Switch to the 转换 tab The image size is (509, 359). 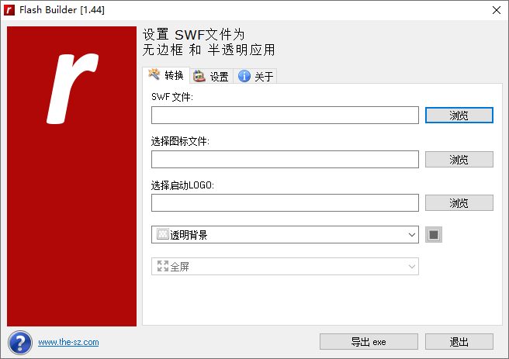pos(166,75)
